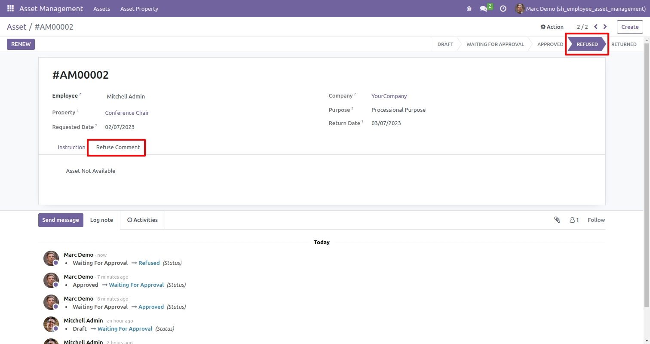650x344 pixels.
Task: Click the paperclip attachments icon
Action: (x=557, y=220)
